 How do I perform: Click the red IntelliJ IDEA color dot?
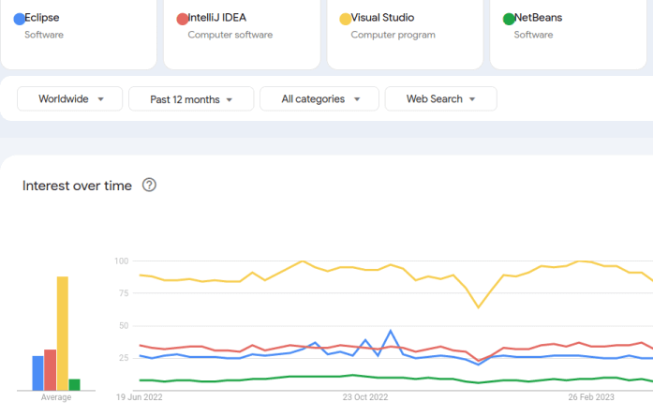183,19
